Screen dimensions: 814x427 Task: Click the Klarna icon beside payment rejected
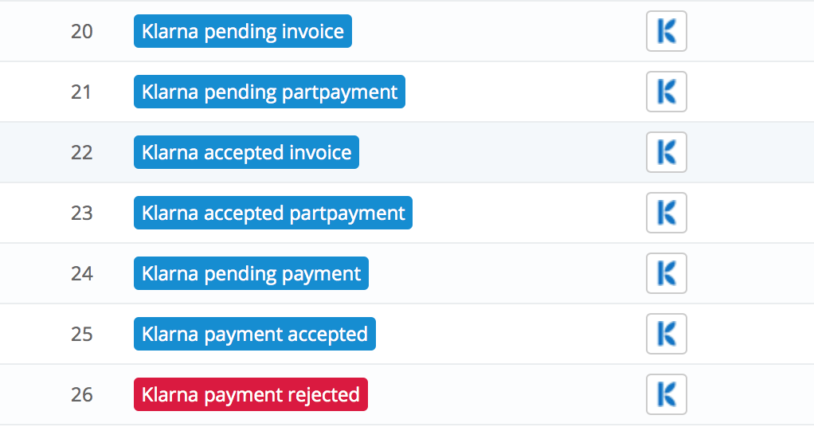pyautogui.click(x=667, y=394)
